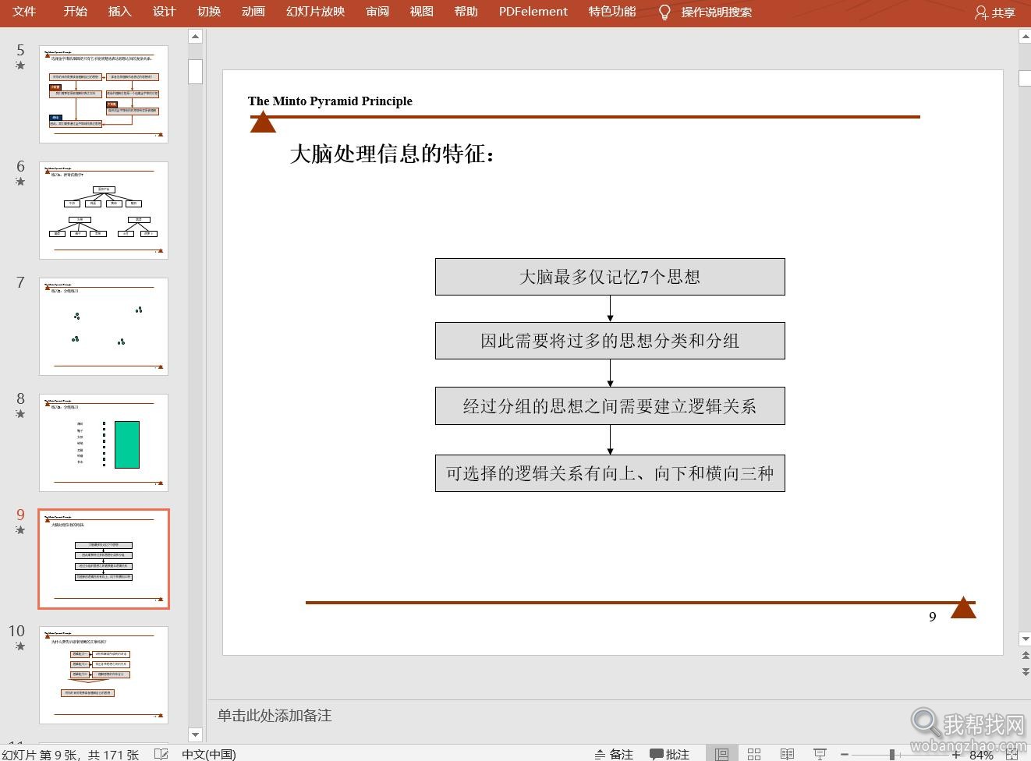Click the zoom in plus button
This screenshot has height=761, width=1031.
point(956,755)
